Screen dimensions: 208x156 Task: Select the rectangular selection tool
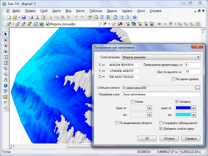coord(5,40)
